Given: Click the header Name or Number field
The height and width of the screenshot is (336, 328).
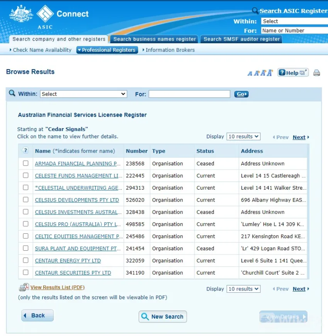Looking at the screenshot, I should click(x=294, y=31).
